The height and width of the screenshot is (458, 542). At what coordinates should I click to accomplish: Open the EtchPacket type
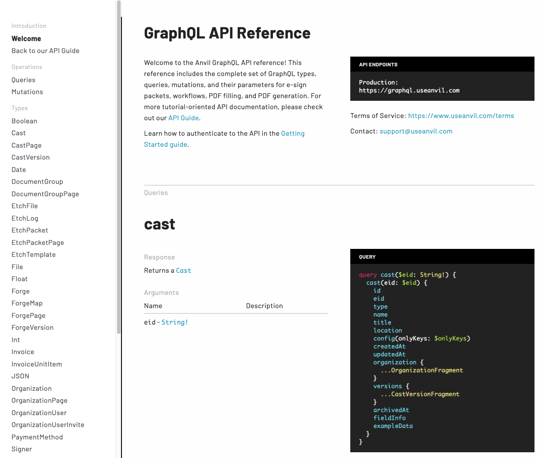[x=30, y=230]
